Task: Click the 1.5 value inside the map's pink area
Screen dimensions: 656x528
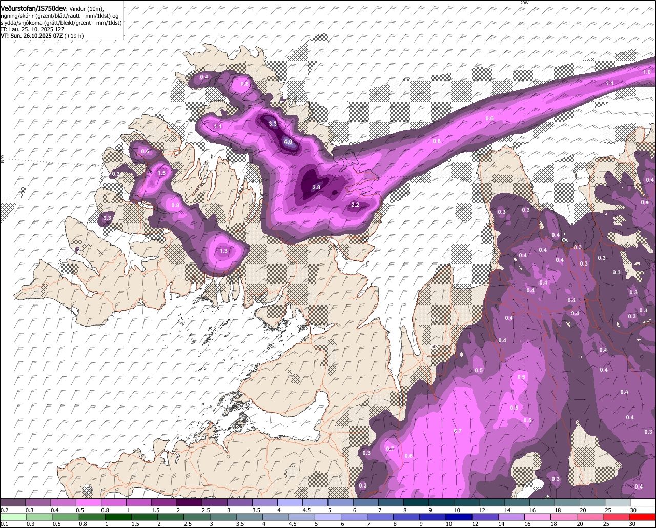Action: [161, 173]
